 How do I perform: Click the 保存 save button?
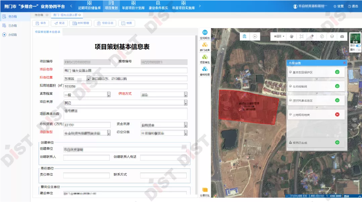(41, 23)
